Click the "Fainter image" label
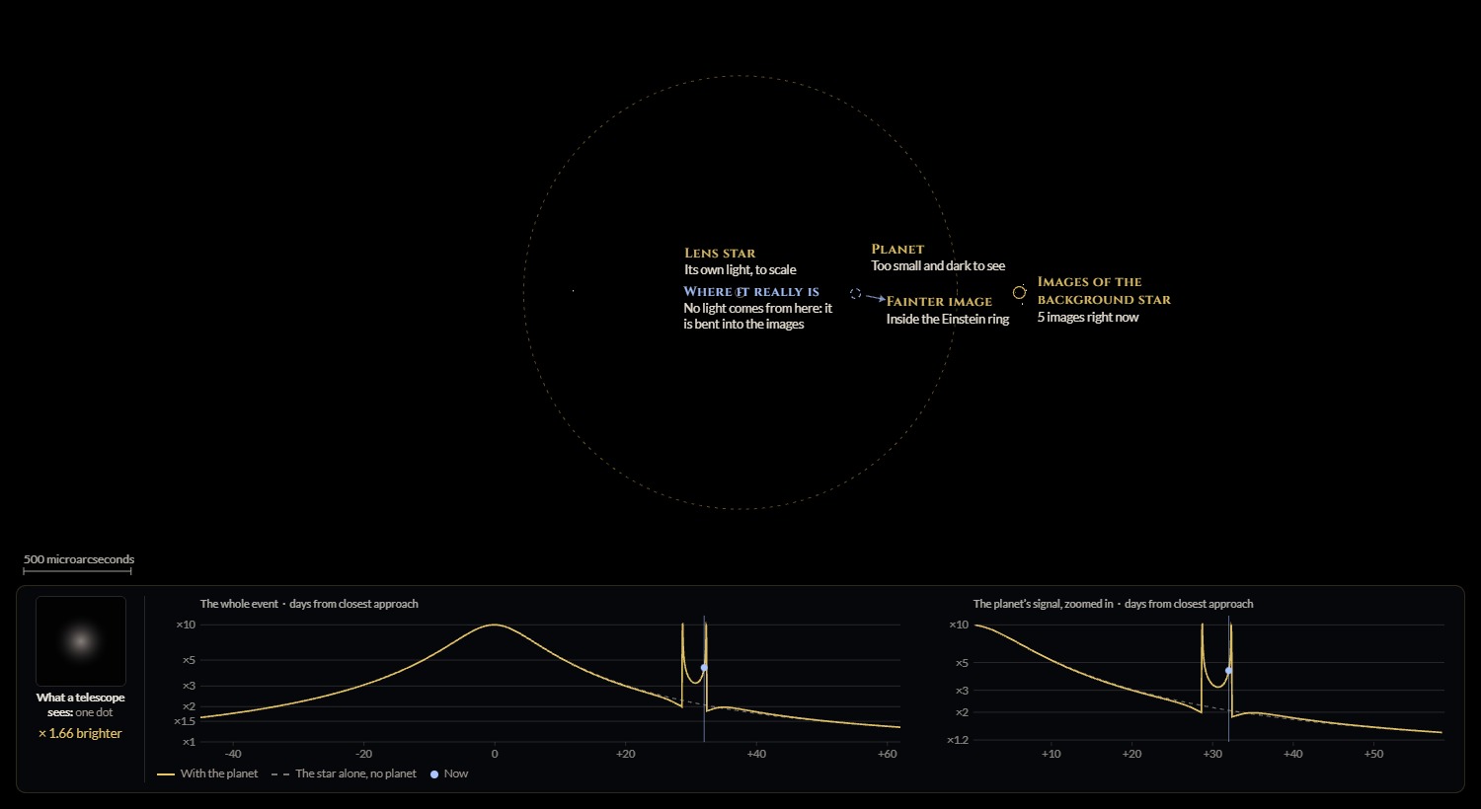This screenshot has height=809, width=1481. pos(939,301)
